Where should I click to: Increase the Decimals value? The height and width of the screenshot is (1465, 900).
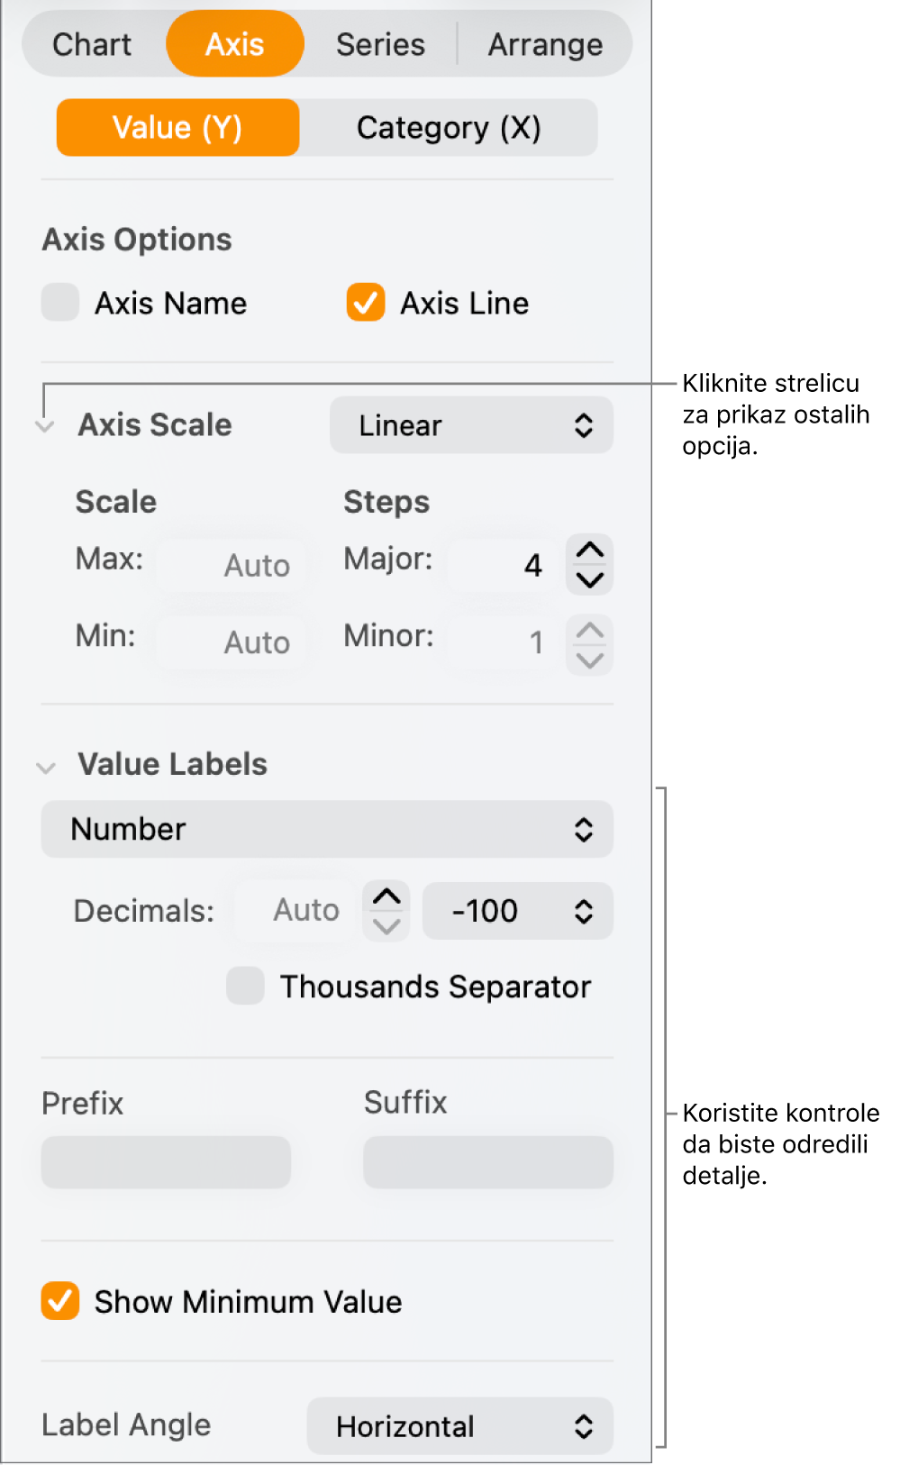[x=386, y=896]
